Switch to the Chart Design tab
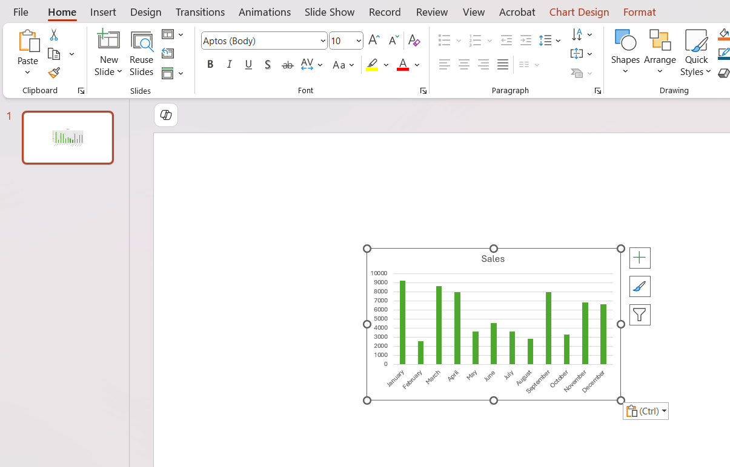The height and width of the screenshot is (467, 730). (x=579, y=11)
